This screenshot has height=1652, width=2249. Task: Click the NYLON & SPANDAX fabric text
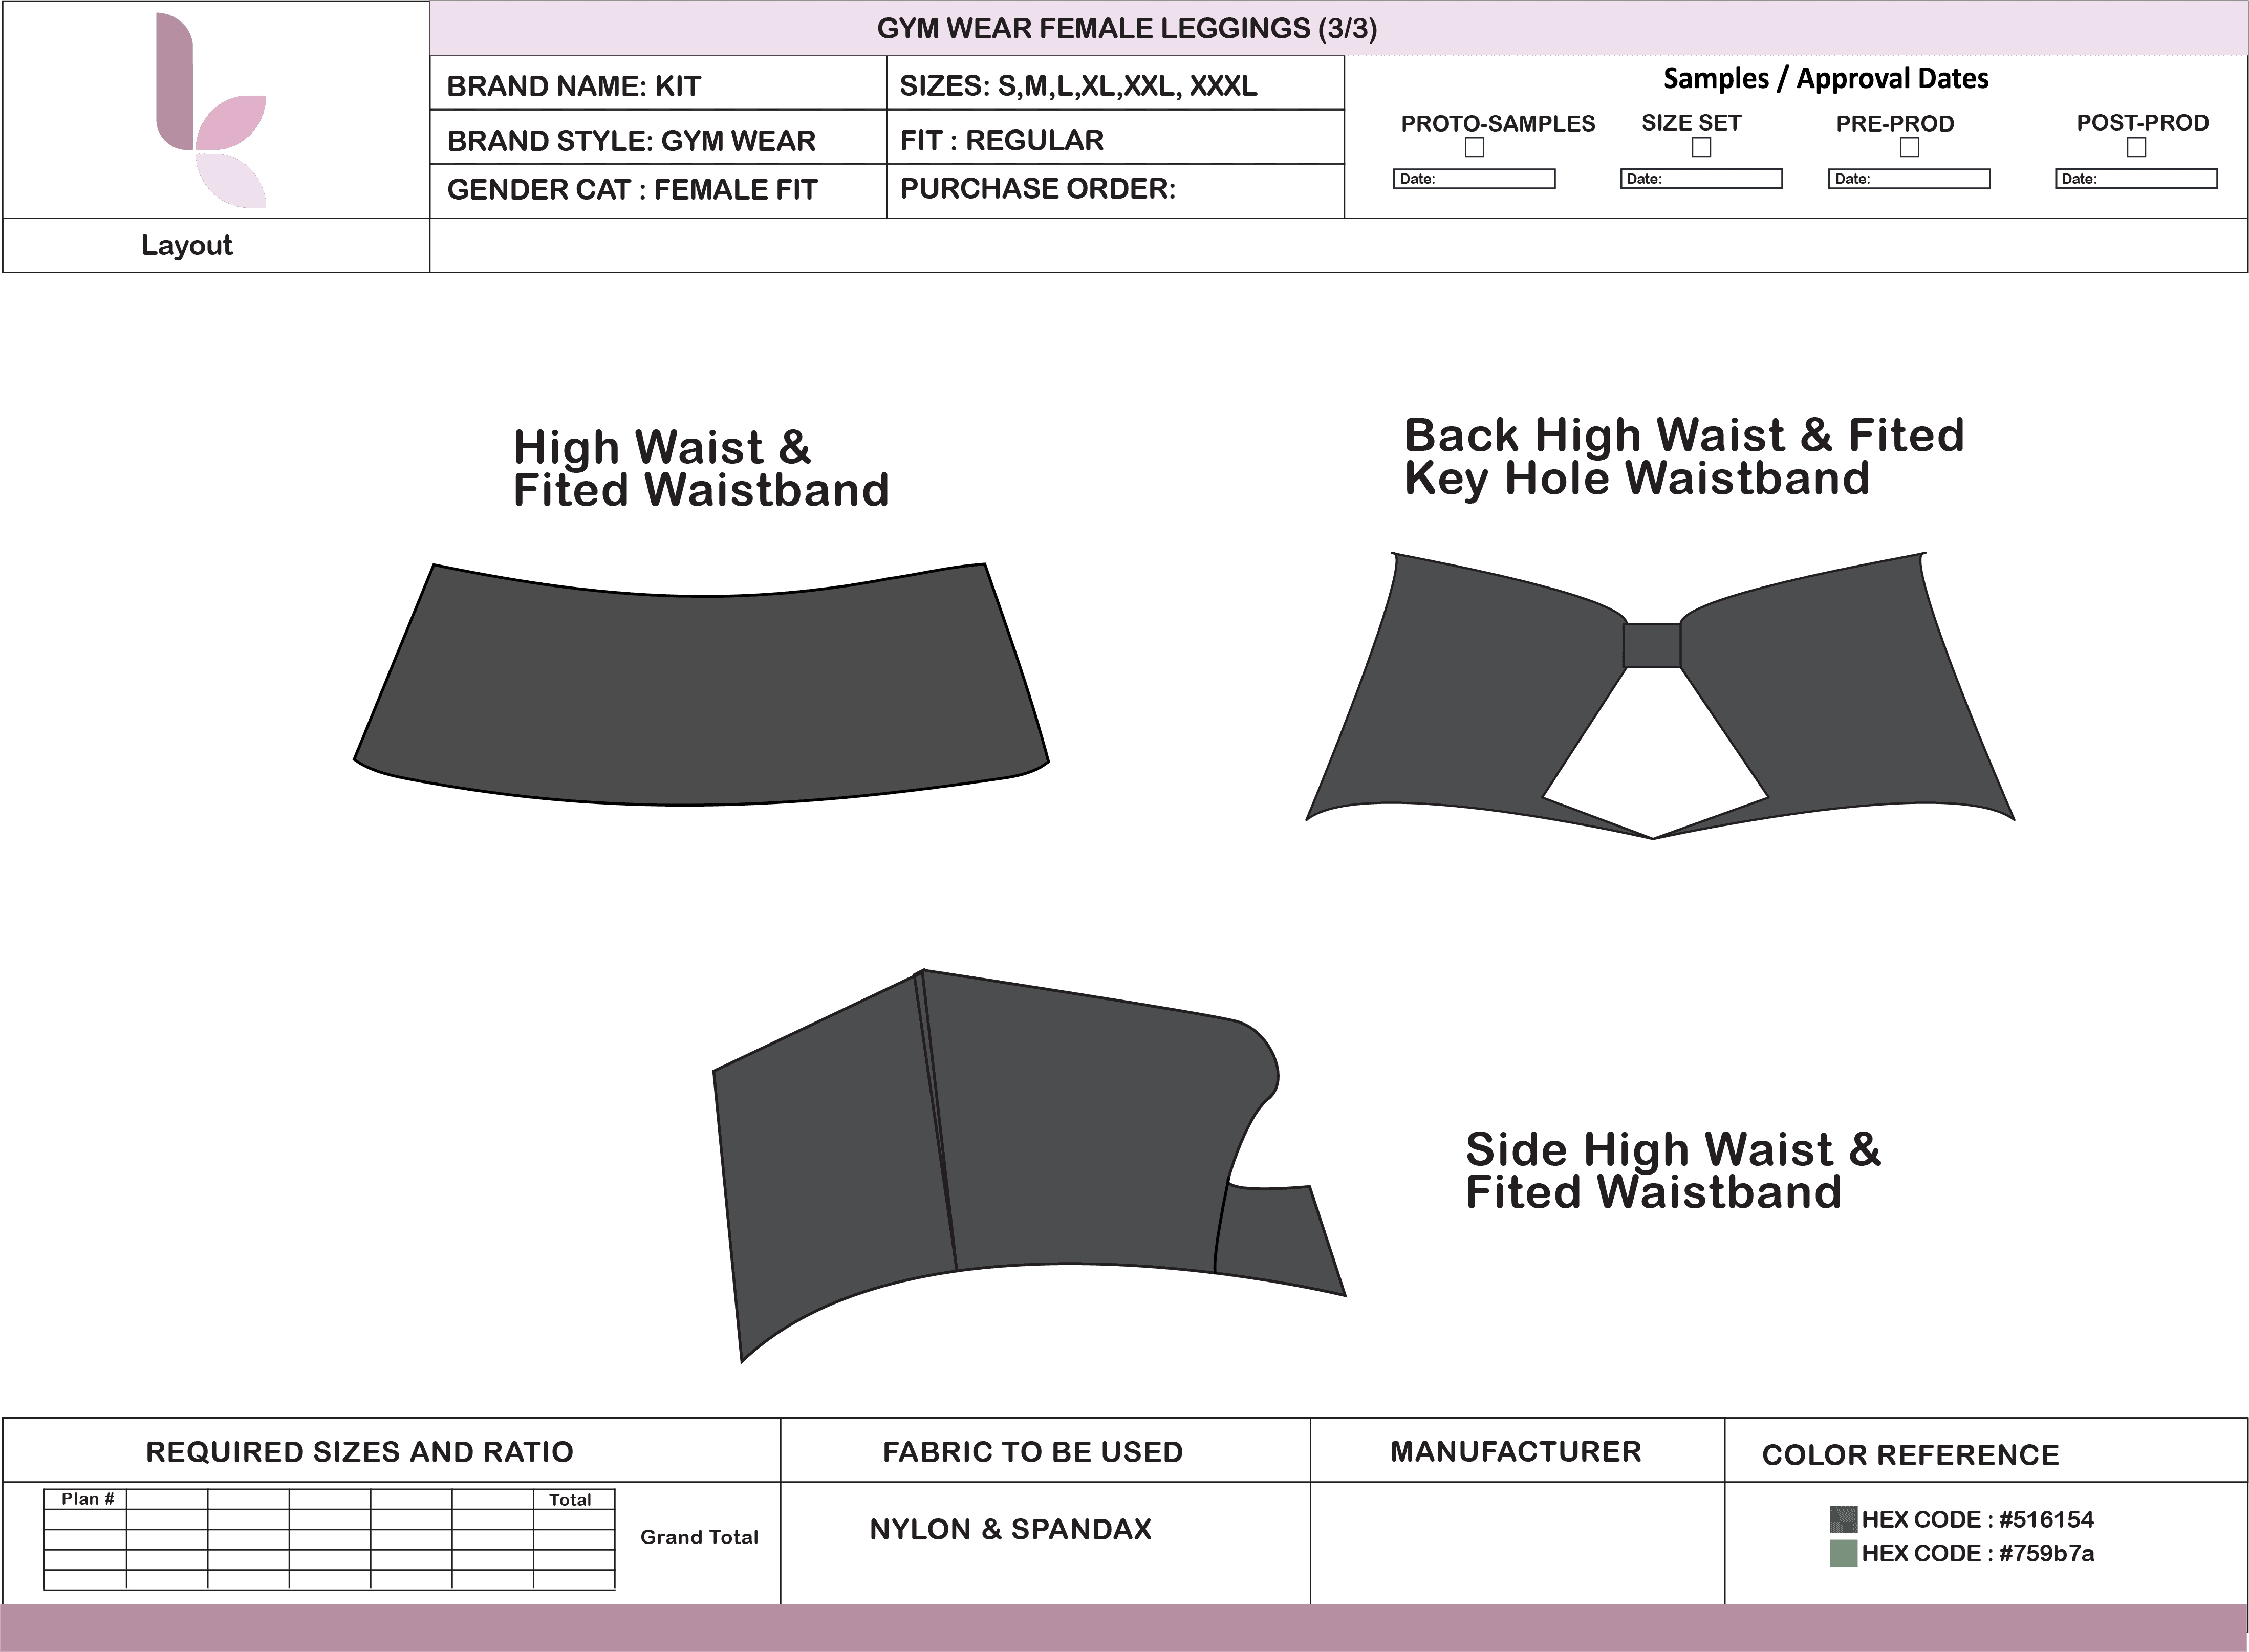pos(1010,1529)
